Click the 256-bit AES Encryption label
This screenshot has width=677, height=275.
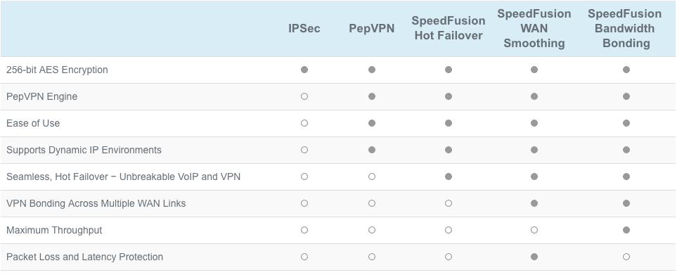click(x=57, y=70)
